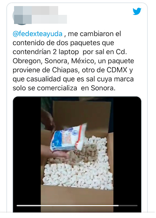Click the black letterbox area right of the video
Viewport: 156px width, 218px height.
[x=127, y=154]
